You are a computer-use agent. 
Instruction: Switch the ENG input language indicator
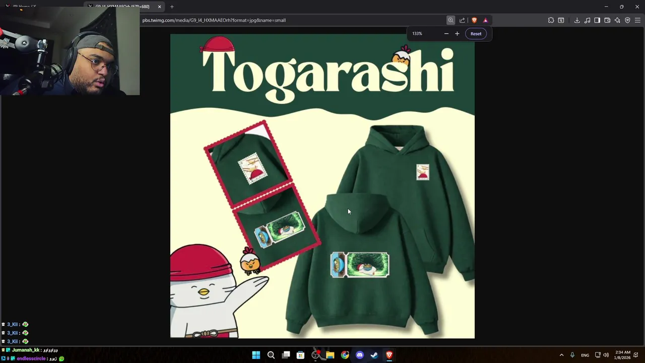(585, 355)
